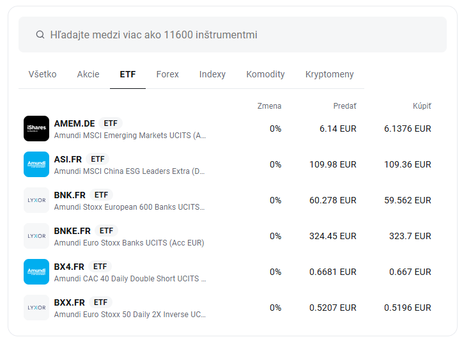Click the Amundi logo beside BX4.FR
This screenshot has width=464, height=344.
(36, 272)
